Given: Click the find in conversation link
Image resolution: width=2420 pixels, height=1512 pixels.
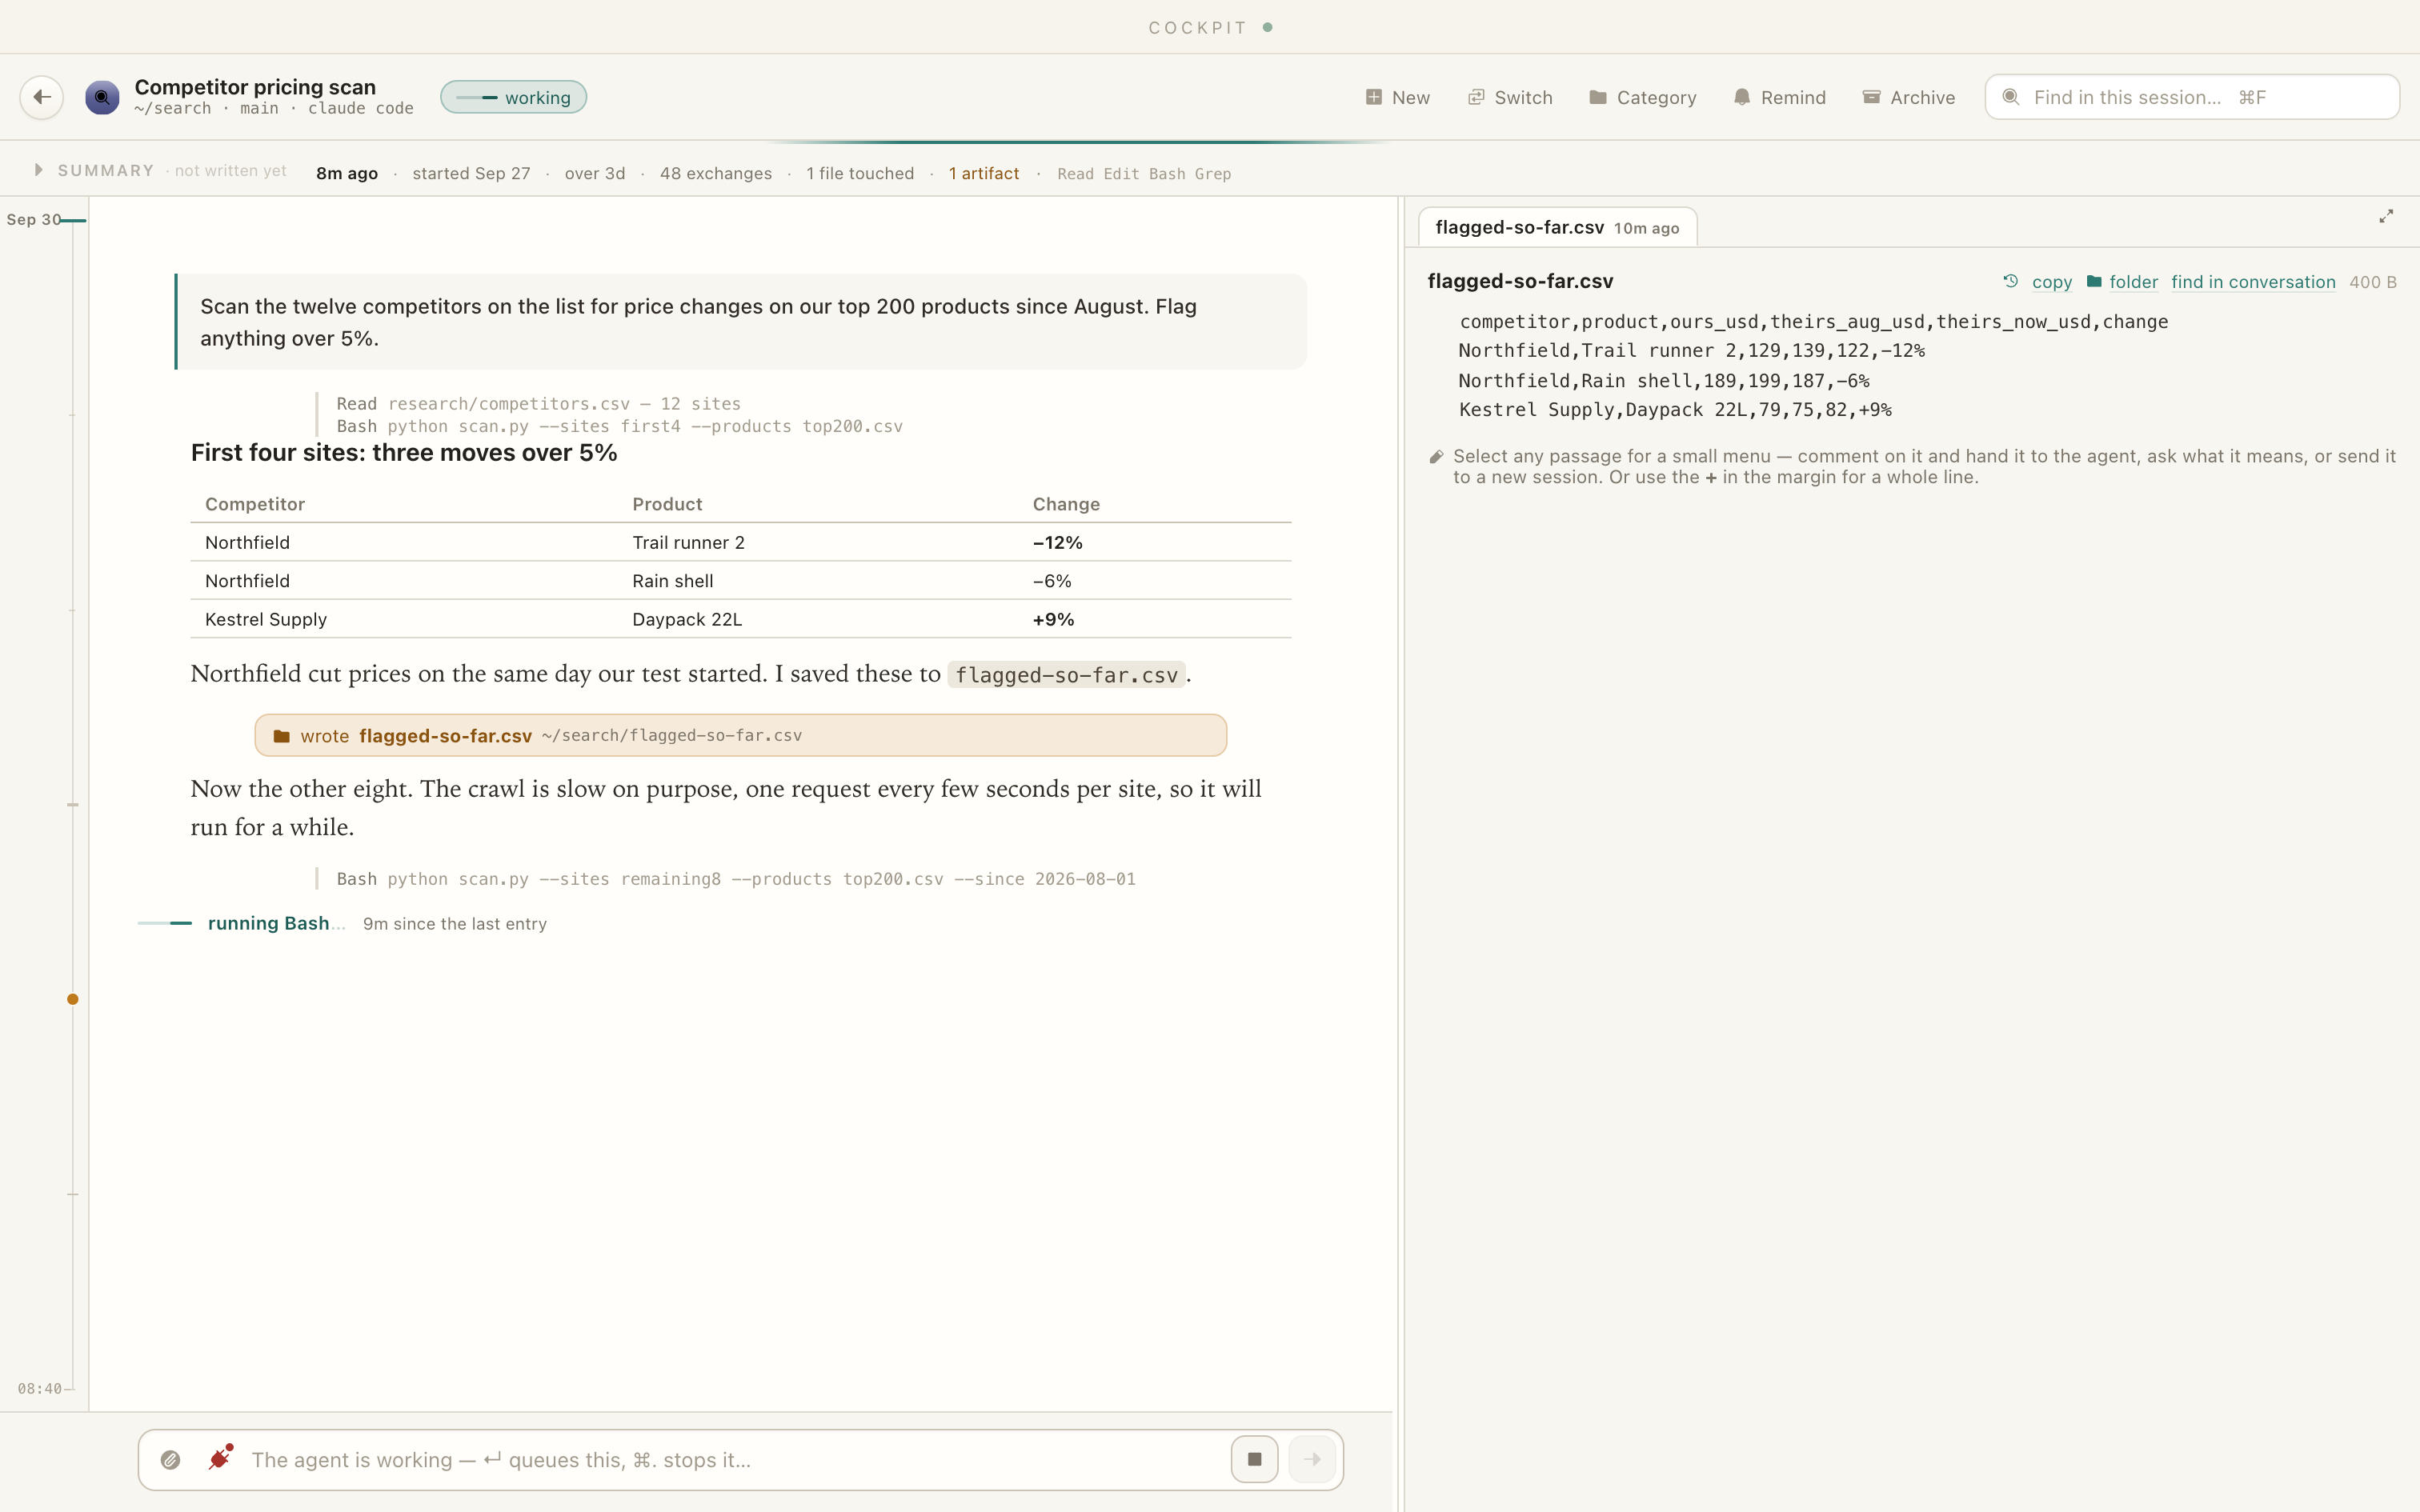Looking at the screenshot, I should click(x=2253, y=282).
